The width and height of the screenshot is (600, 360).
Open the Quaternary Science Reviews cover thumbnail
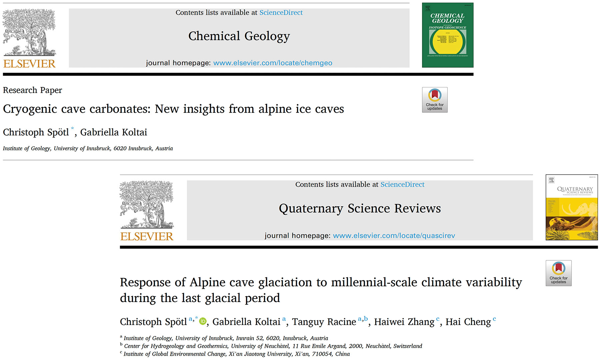(572, 207)
